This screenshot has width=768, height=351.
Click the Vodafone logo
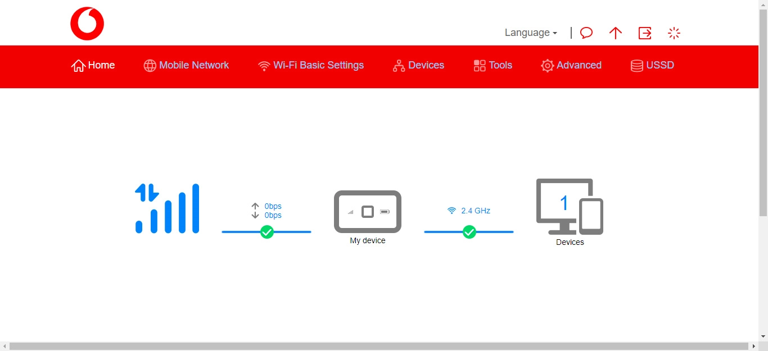[x=87, y=24]
